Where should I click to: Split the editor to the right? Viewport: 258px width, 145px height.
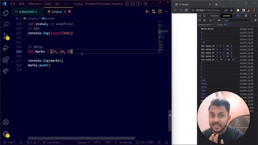pos(160,11)
